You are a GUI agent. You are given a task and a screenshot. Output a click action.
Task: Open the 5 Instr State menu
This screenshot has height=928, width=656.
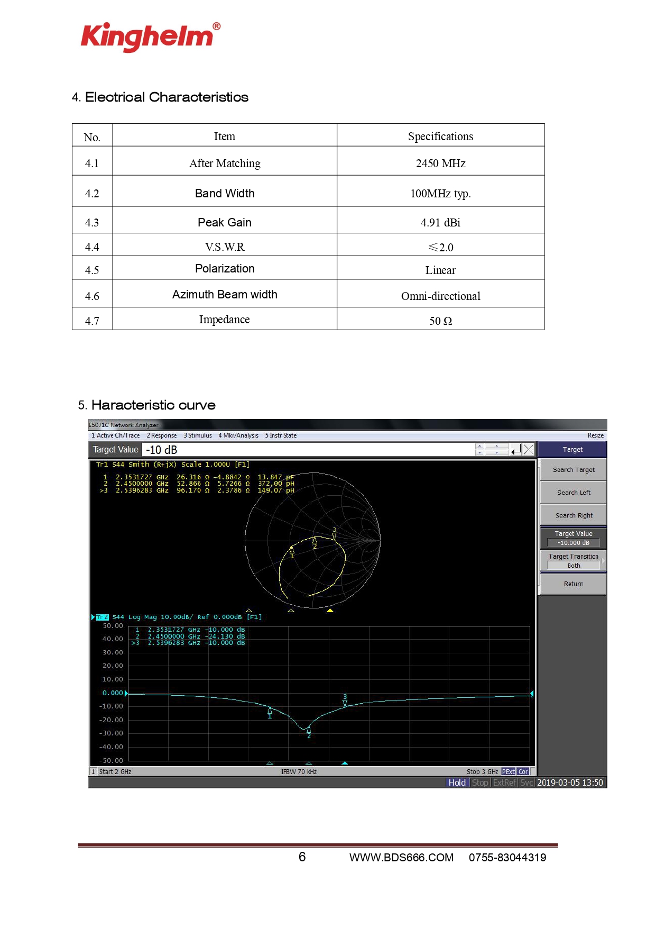[281, 435]
